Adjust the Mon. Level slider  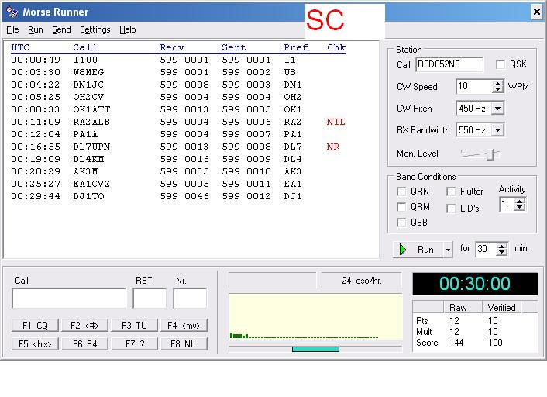pos(489,154)
